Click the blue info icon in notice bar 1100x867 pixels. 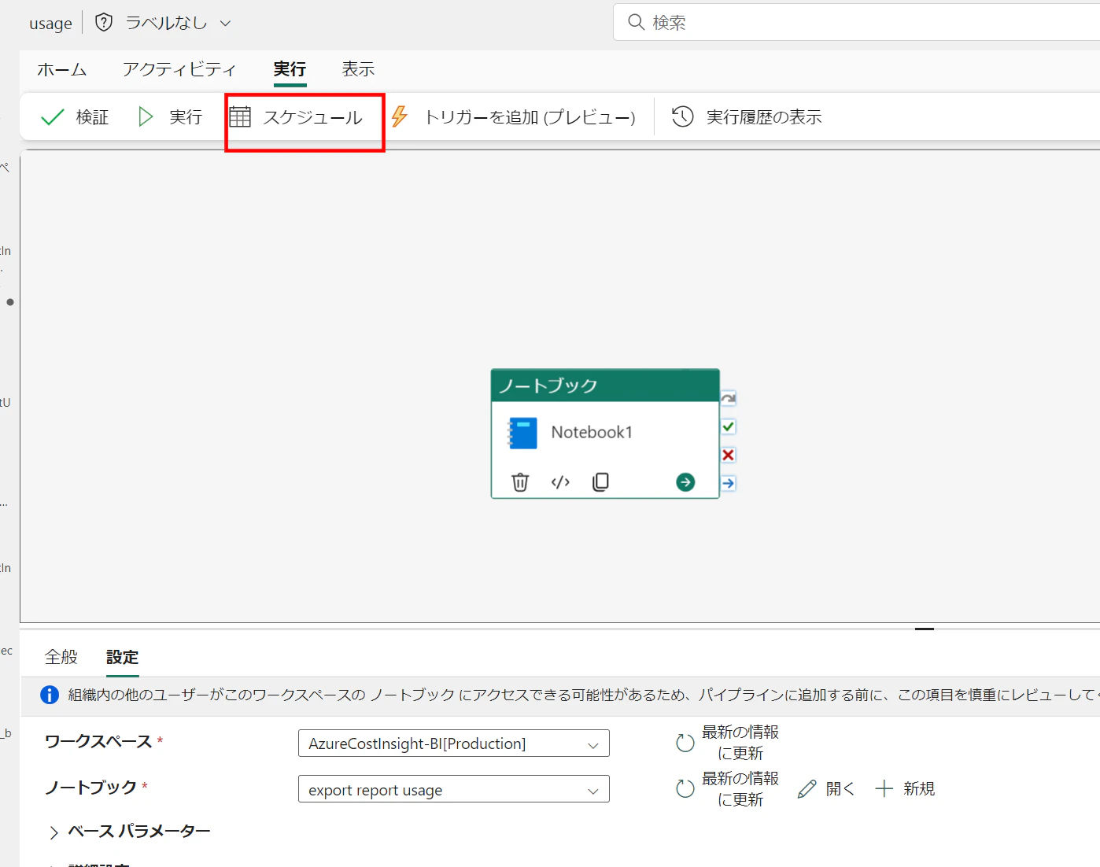point(50,695)
